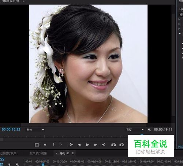Viewport: 183px width, 166px height.
Task: Open the 节目: 序列 03 panel menu
Action: tap(23, 1)
